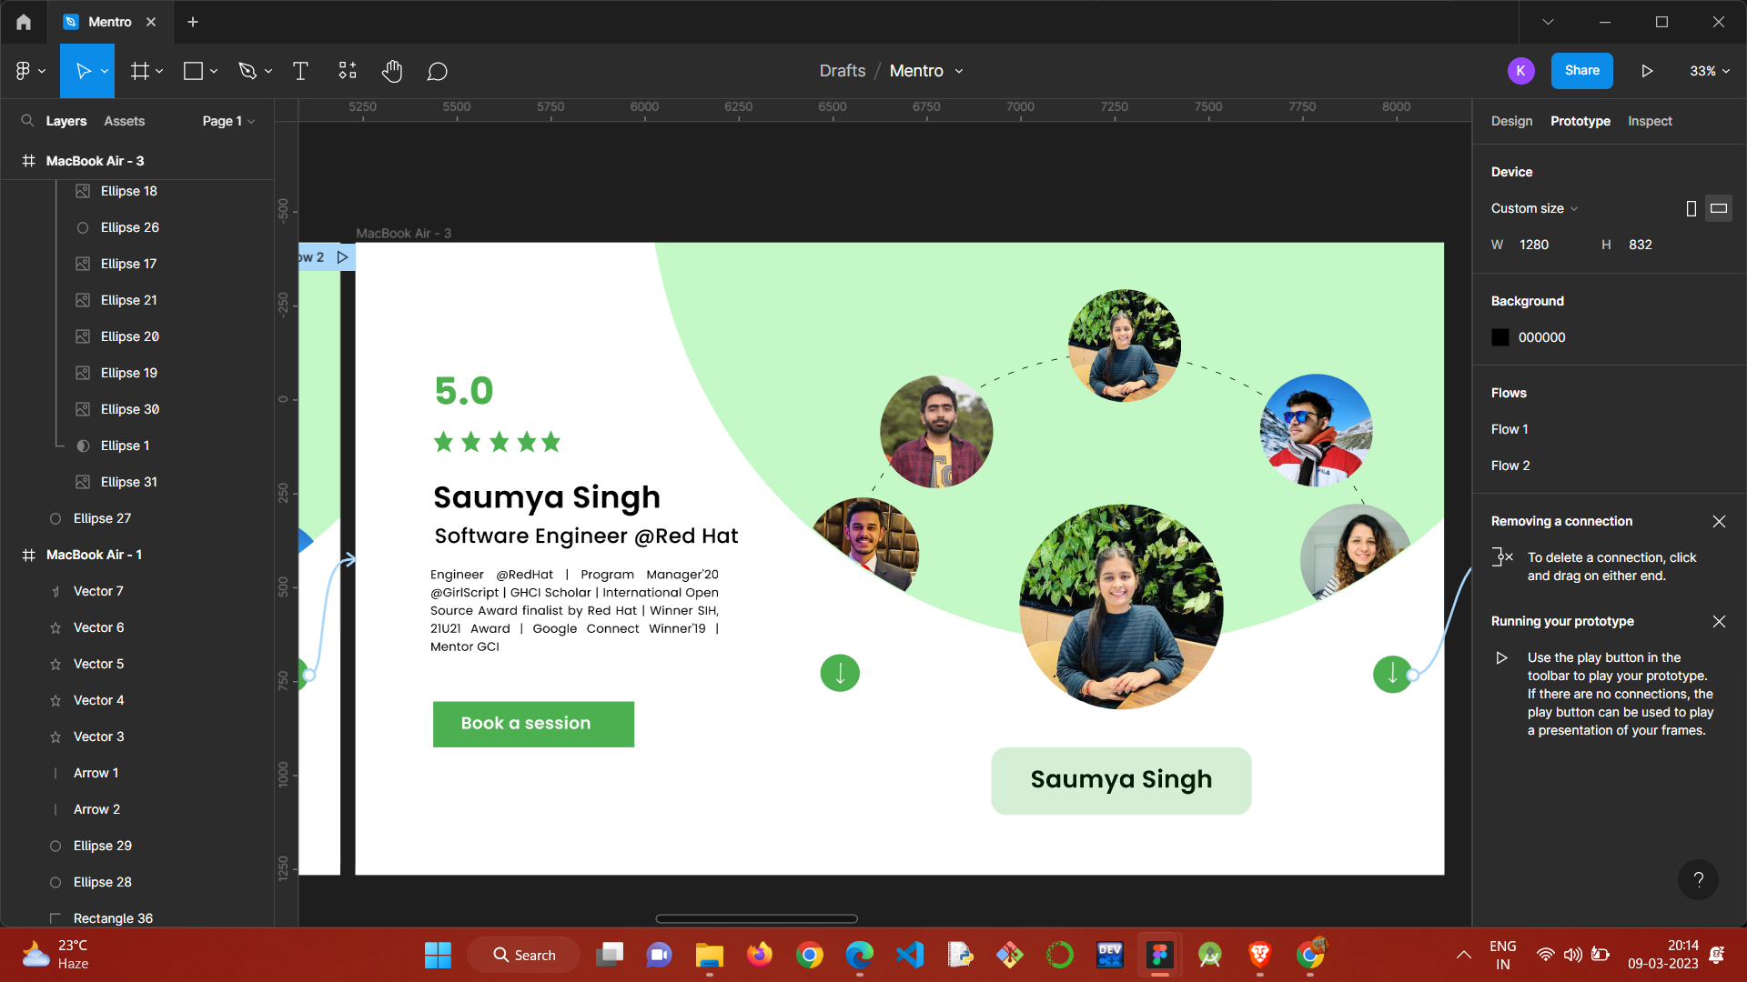The width and height of the screenshot is (1747, 982).
Task: Select the Comment tool
Action: tap(438, 71)
